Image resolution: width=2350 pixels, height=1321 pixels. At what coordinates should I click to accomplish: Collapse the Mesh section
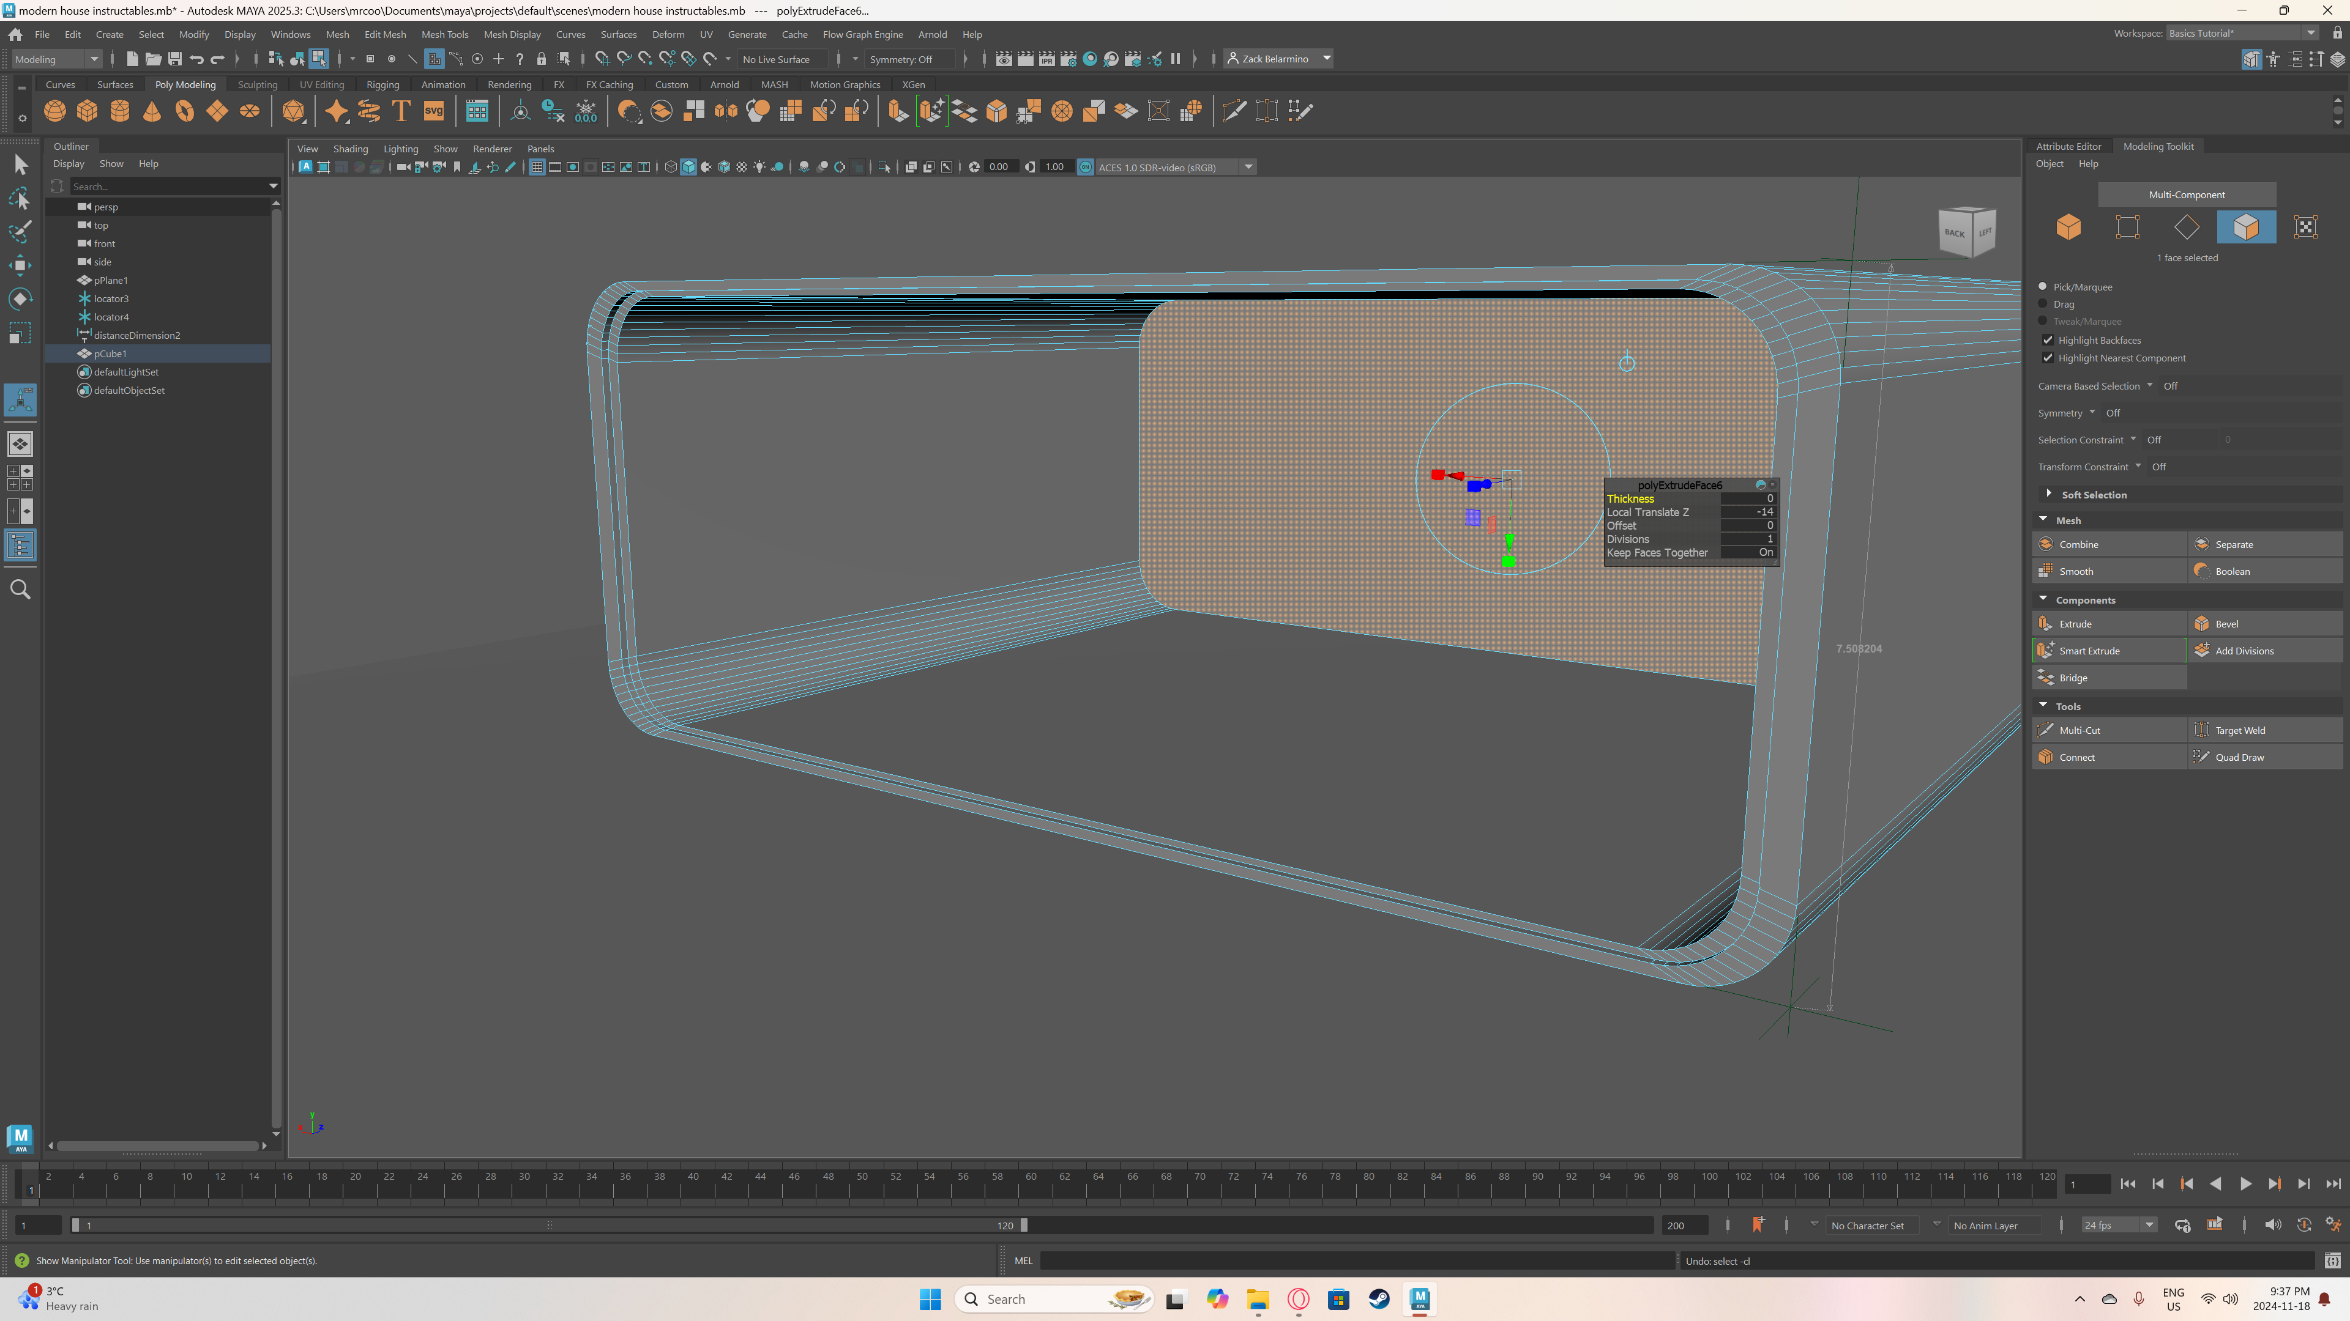2043,520
